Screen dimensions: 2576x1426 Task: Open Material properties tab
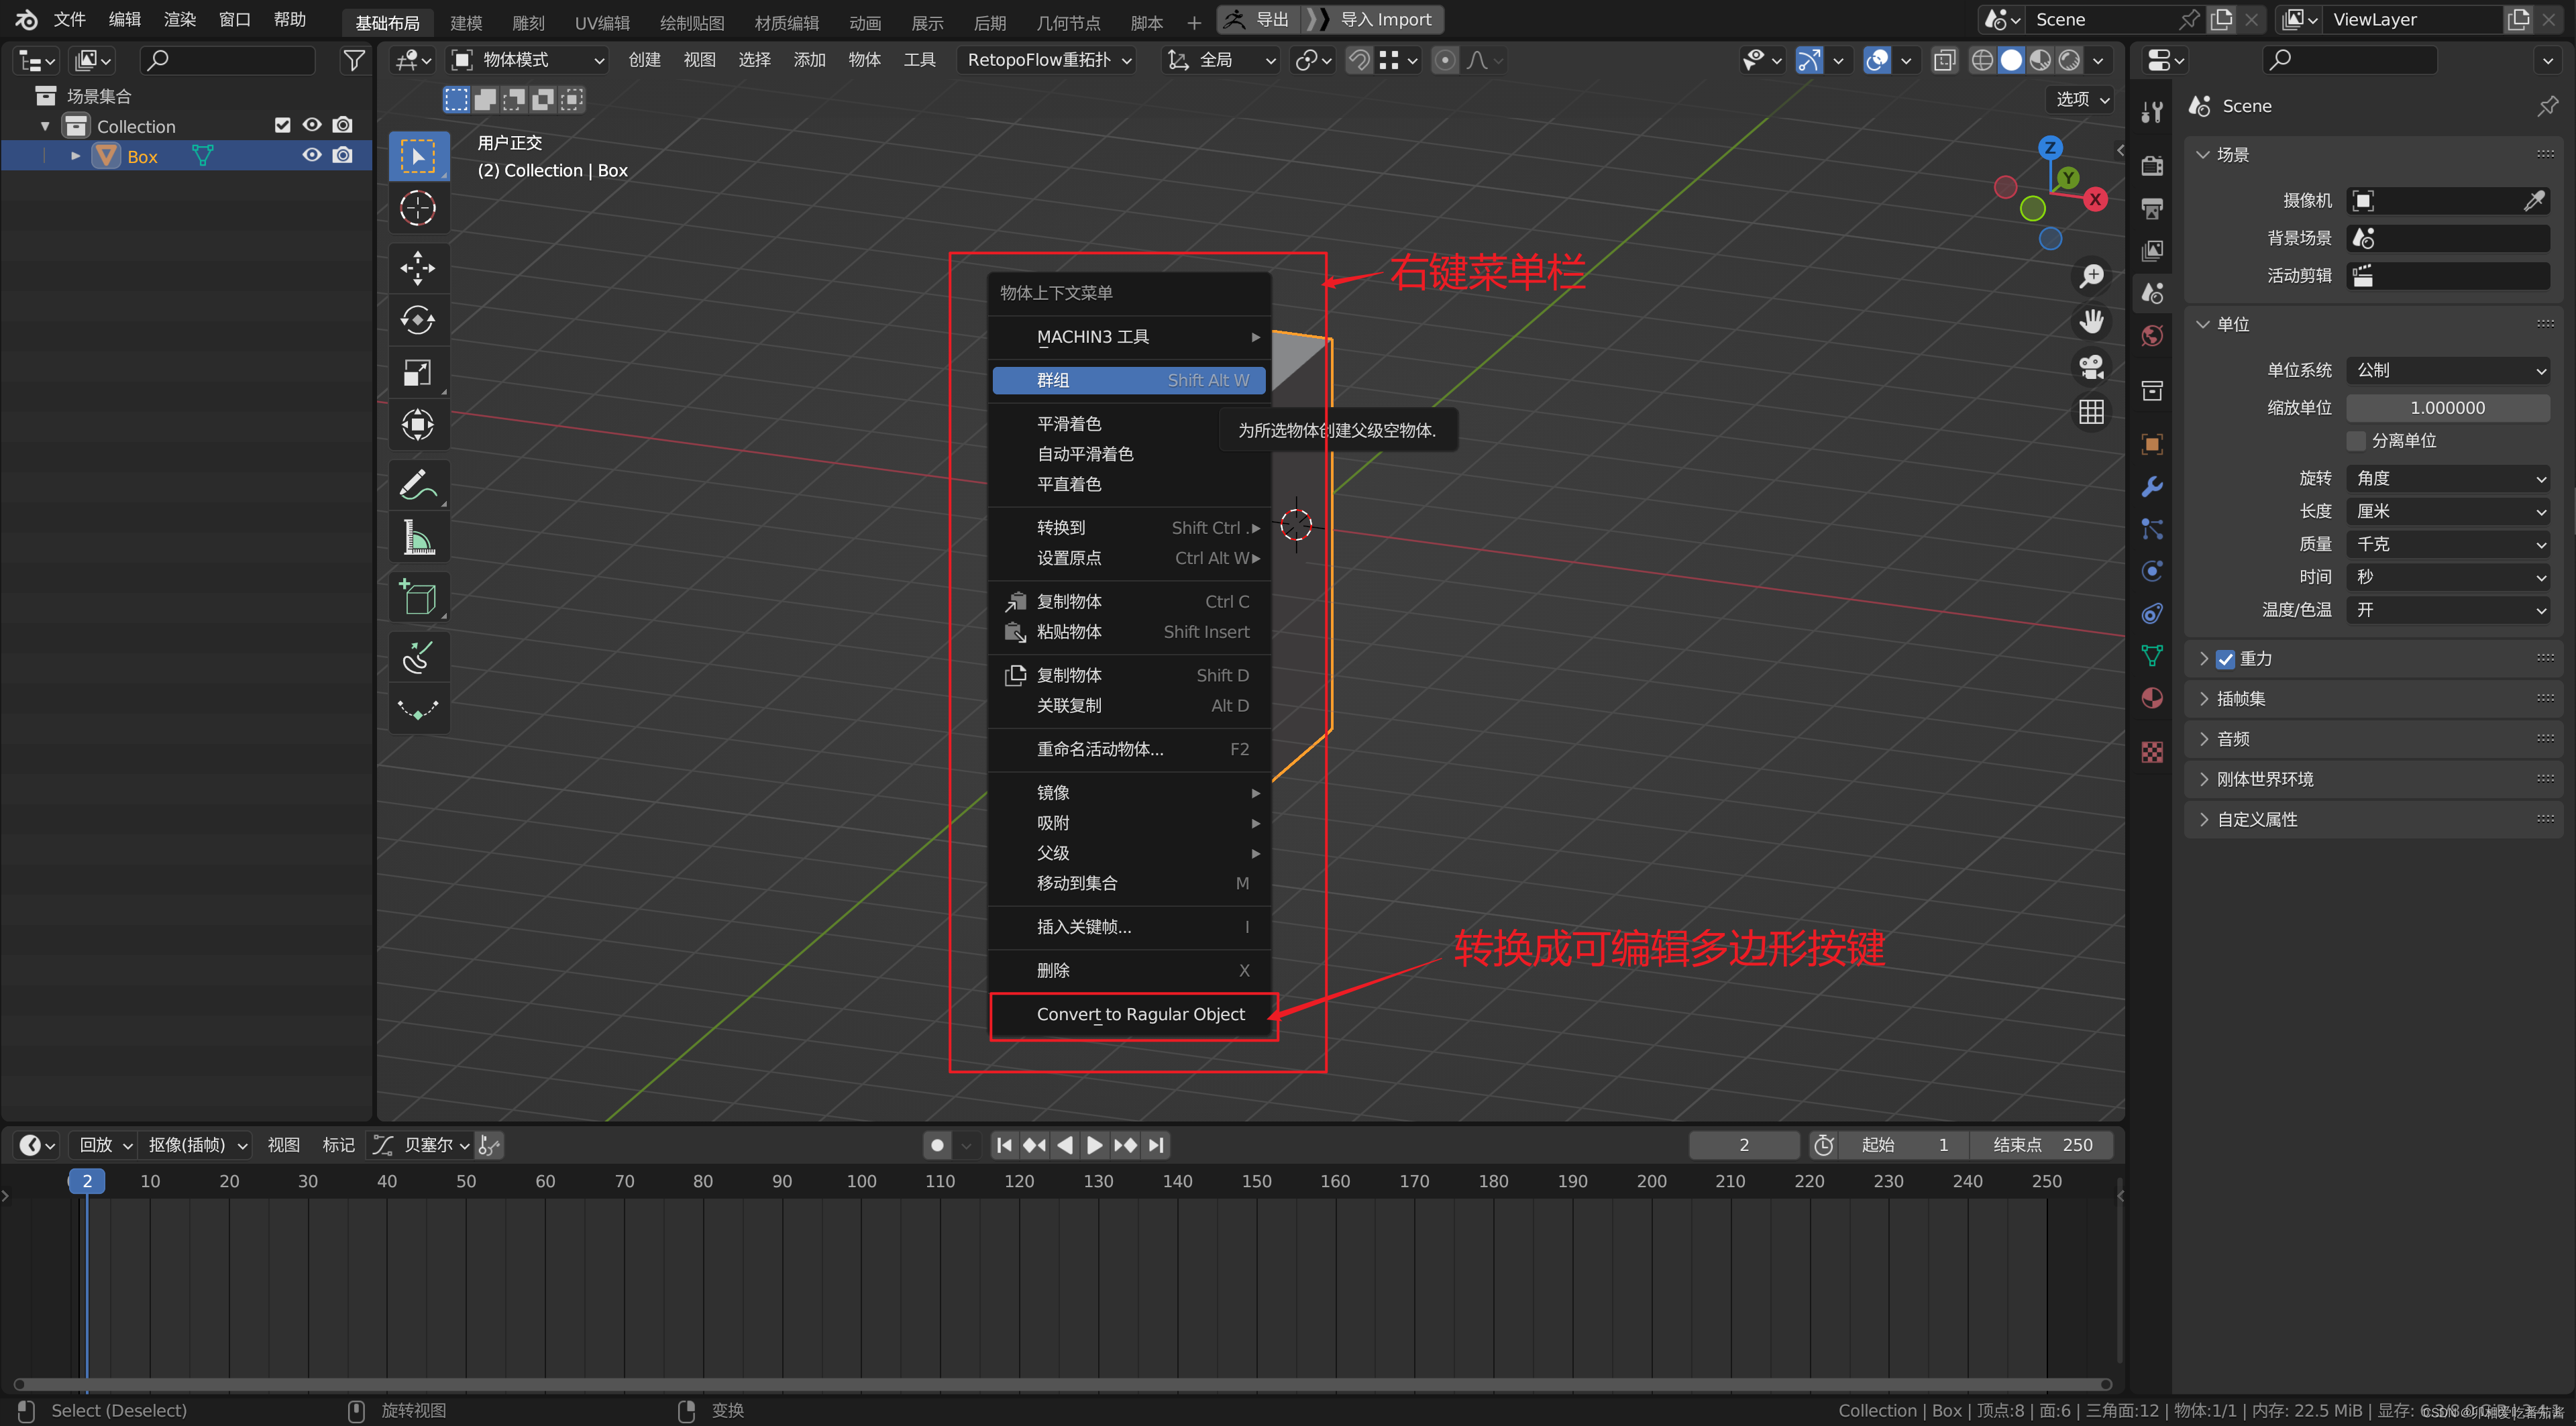click(2152, 698)
